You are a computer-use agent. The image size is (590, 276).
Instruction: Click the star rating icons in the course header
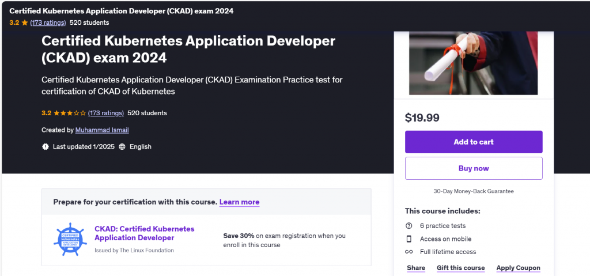pyautogui.click(x=70, y=113)
